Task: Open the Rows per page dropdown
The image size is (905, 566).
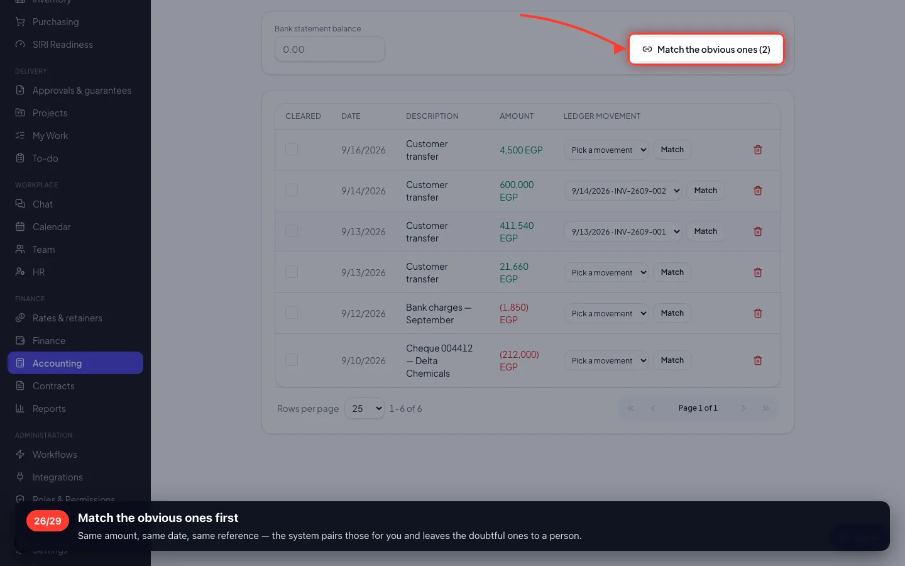Action: 365,408
